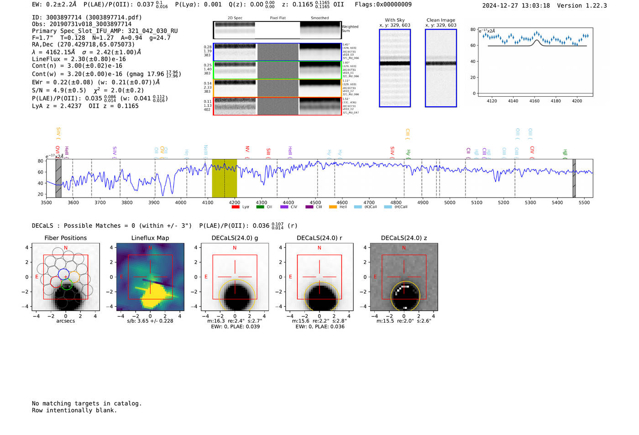Click the red Lyα legend swatch

(236, 207)
